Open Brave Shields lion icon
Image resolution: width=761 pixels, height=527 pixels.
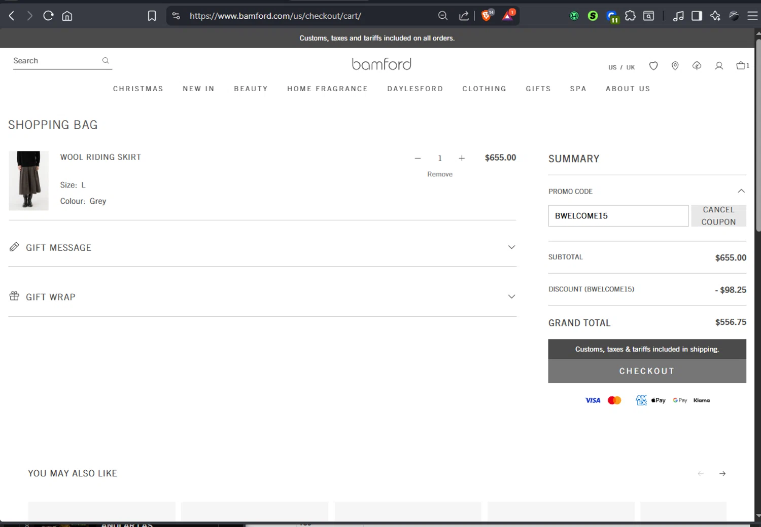(487, 15)
